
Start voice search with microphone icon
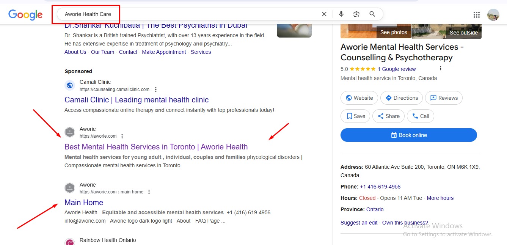pos(341,14)
